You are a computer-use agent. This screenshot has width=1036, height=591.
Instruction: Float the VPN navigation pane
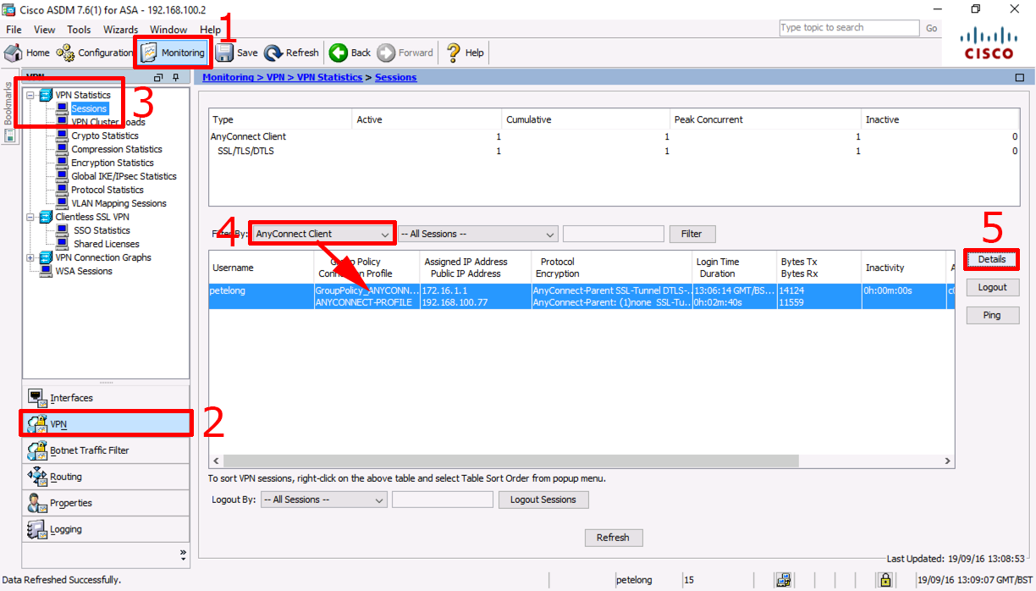158,77
